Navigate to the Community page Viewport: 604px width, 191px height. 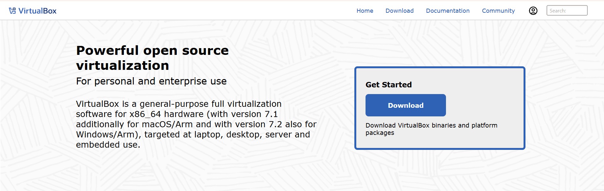pyautogui.click(x=498, y=11)
